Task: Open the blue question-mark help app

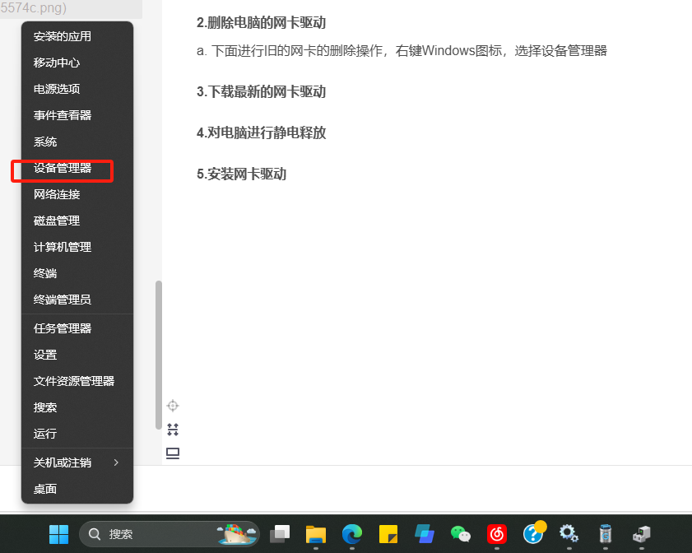Action: (x=534, y=532)
